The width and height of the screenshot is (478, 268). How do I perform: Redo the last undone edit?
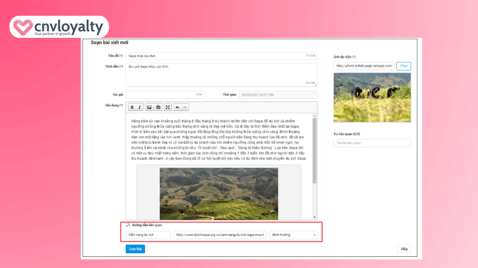(185, 107)
